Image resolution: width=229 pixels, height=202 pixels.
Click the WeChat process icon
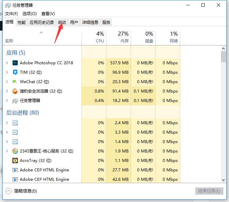click(x=15, y=82)
